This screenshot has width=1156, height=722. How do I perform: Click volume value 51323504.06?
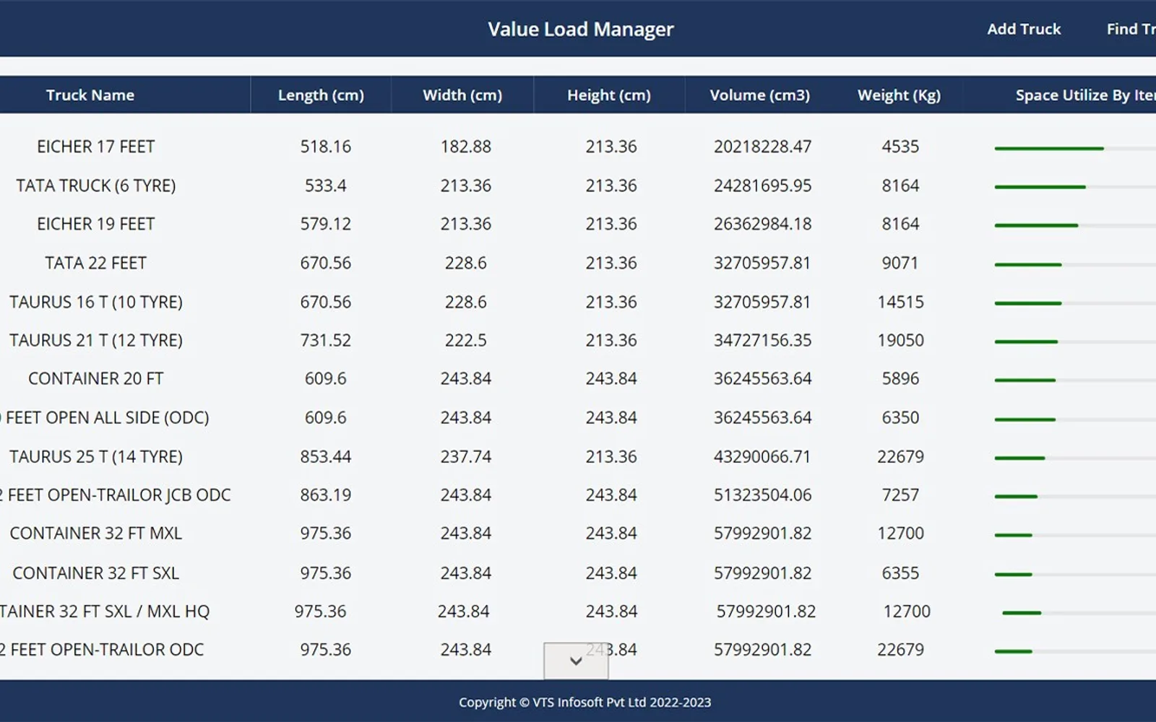click(763, 495)
